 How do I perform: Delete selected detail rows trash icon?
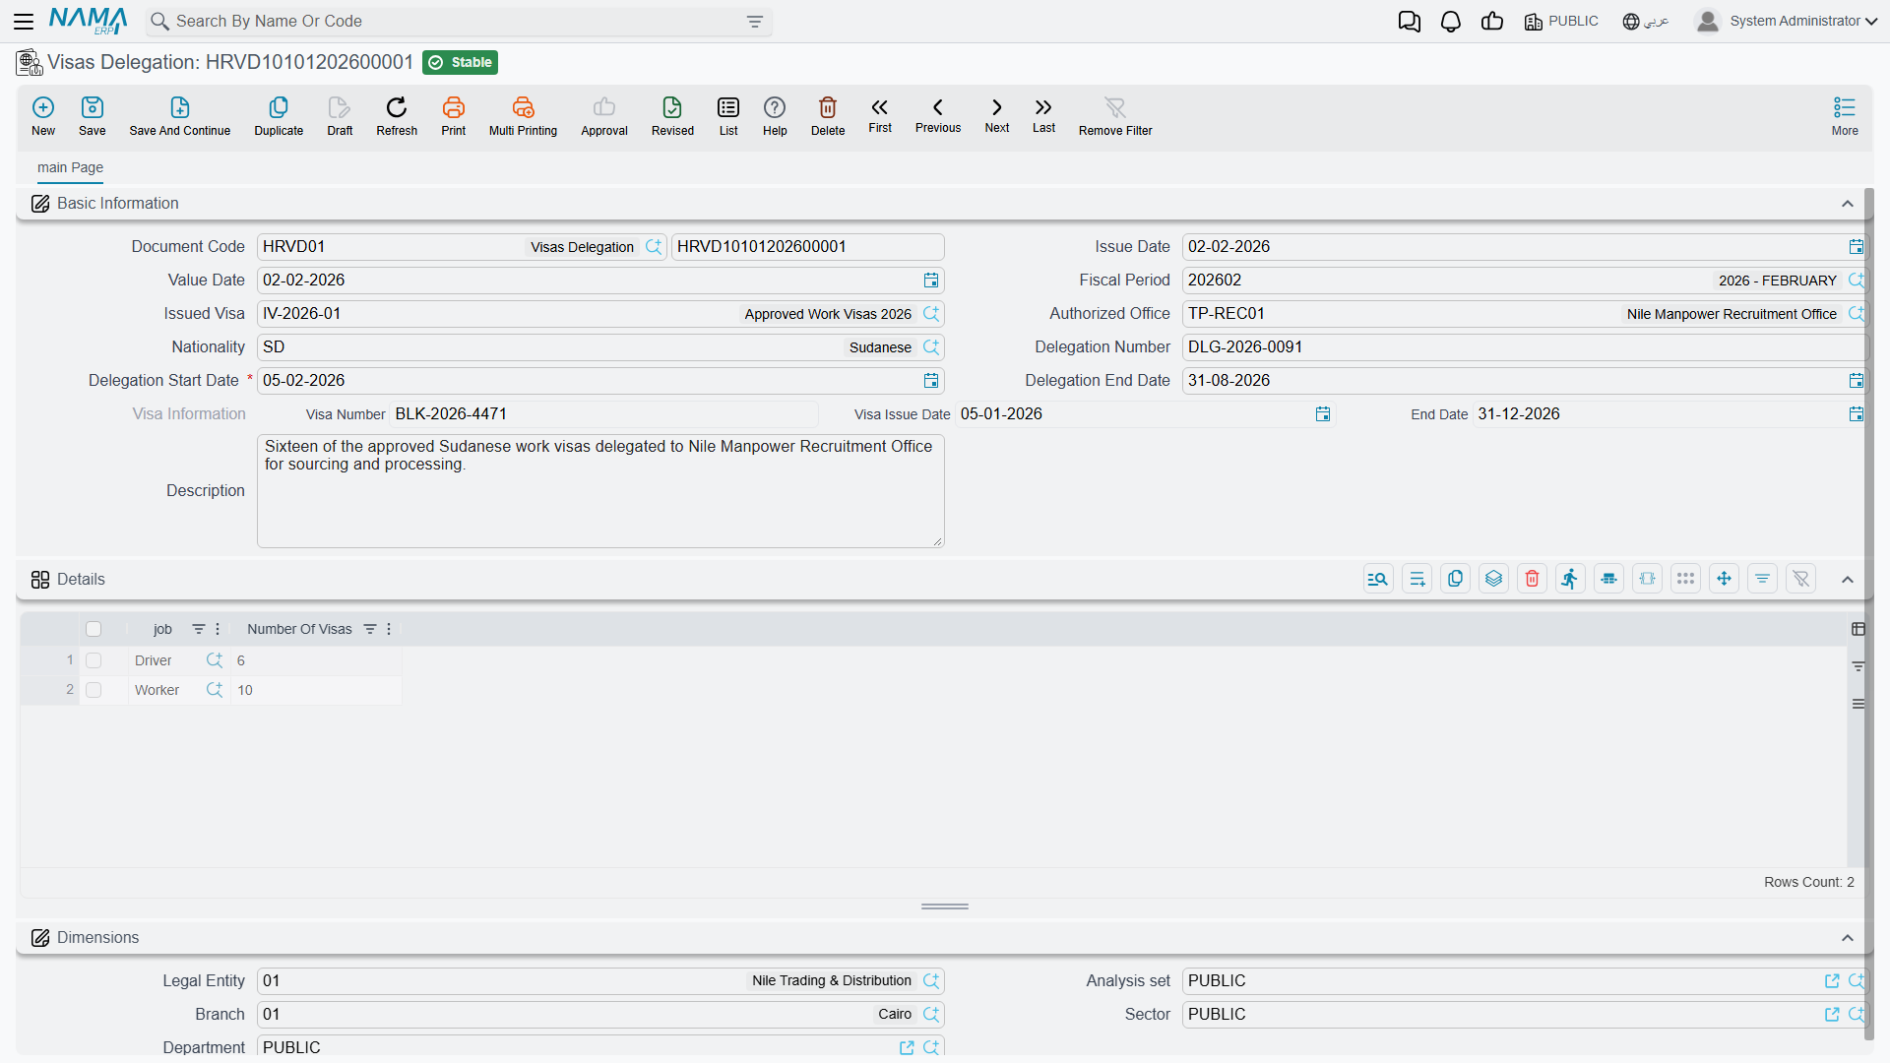pyautogui.click(x=1533, y=579)
